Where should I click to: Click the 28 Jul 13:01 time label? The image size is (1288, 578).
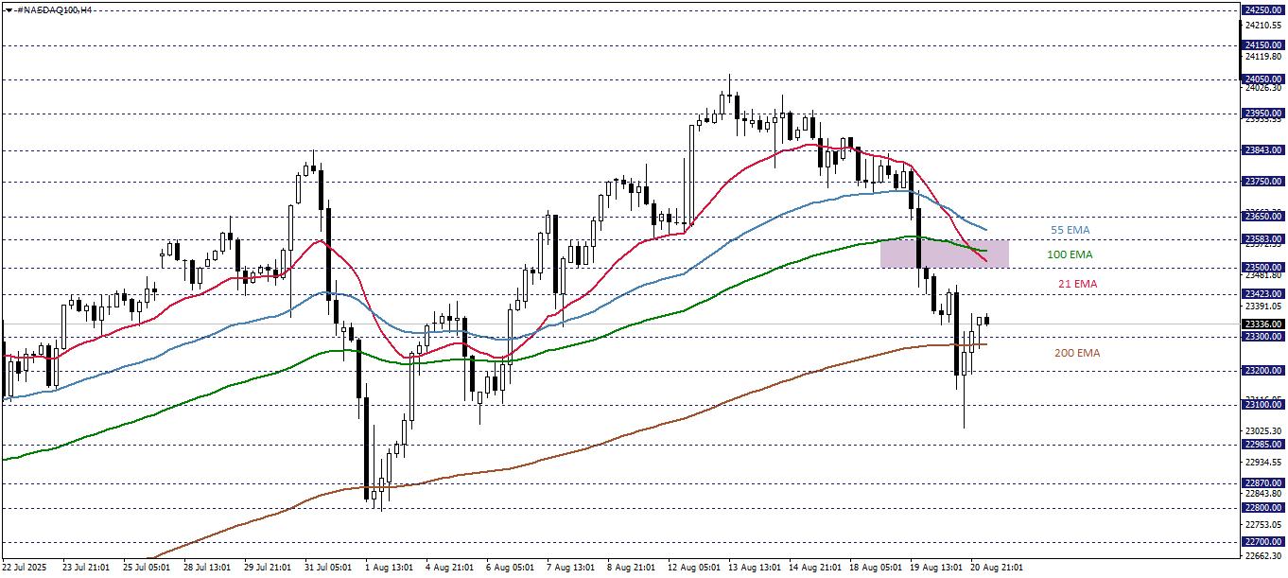click(207, 568)
